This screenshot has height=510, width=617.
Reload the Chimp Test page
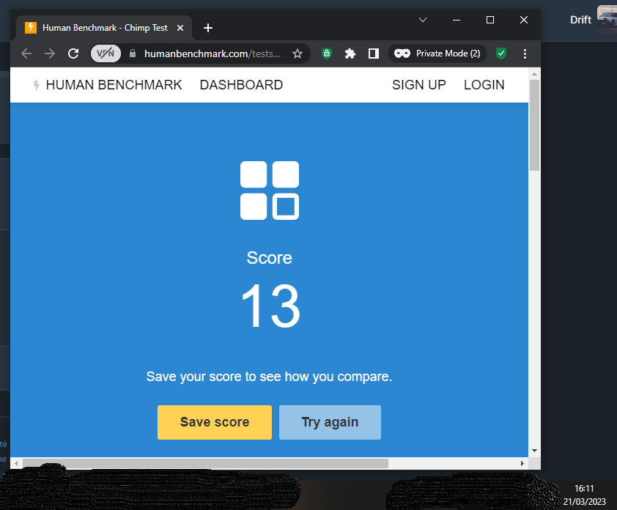73,53
